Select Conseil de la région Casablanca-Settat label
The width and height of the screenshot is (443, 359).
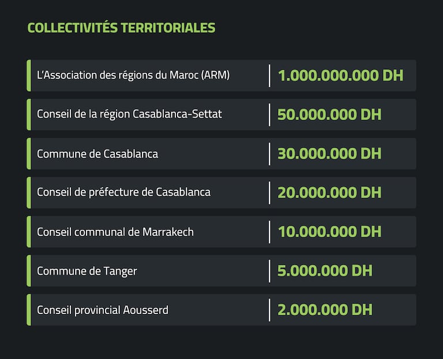129,114
